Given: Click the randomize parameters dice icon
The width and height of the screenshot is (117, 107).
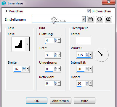Looking at the screenshot, I should (x=100, y=19).
